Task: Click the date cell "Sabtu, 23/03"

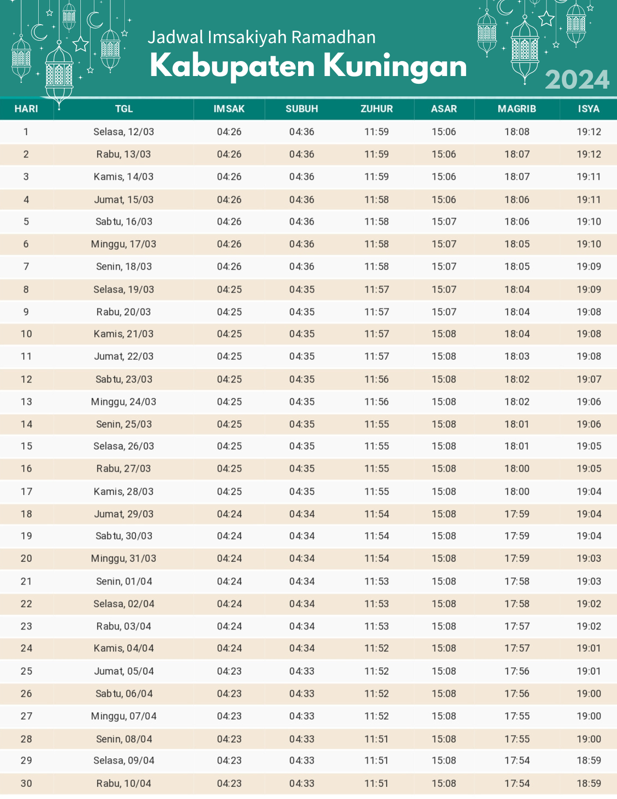Action: tap(124, 379)
